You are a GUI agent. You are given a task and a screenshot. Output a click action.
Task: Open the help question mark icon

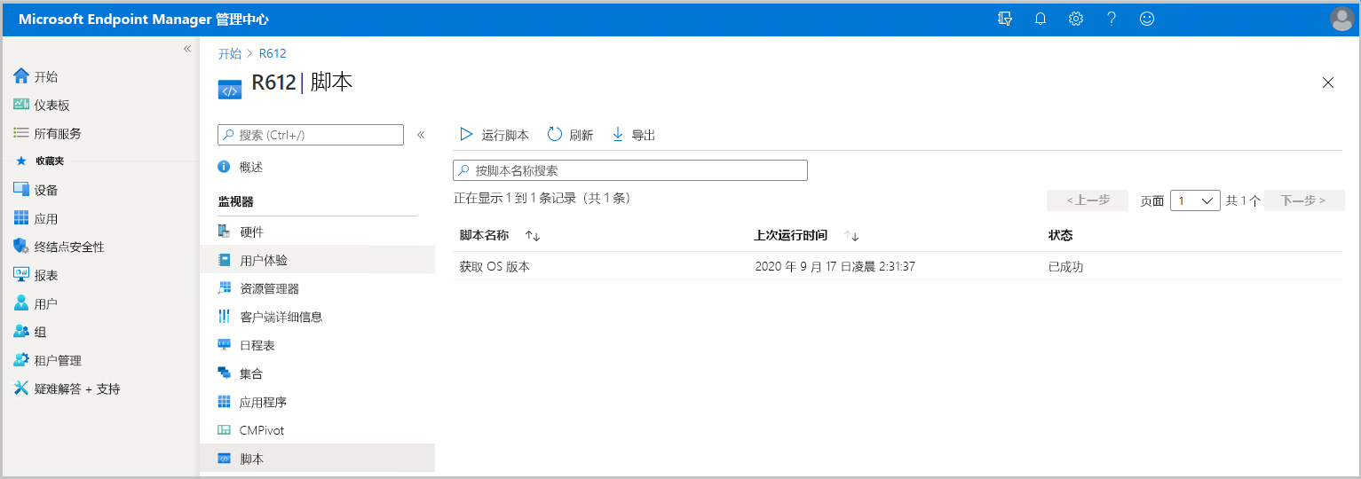point(1112,19)
